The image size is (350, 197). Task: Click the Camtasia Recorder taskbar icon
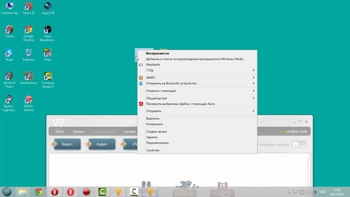134,192
